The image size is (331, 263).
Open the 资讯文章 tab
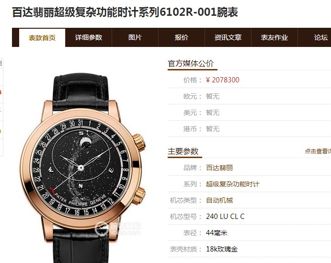[x=228, y=37]
